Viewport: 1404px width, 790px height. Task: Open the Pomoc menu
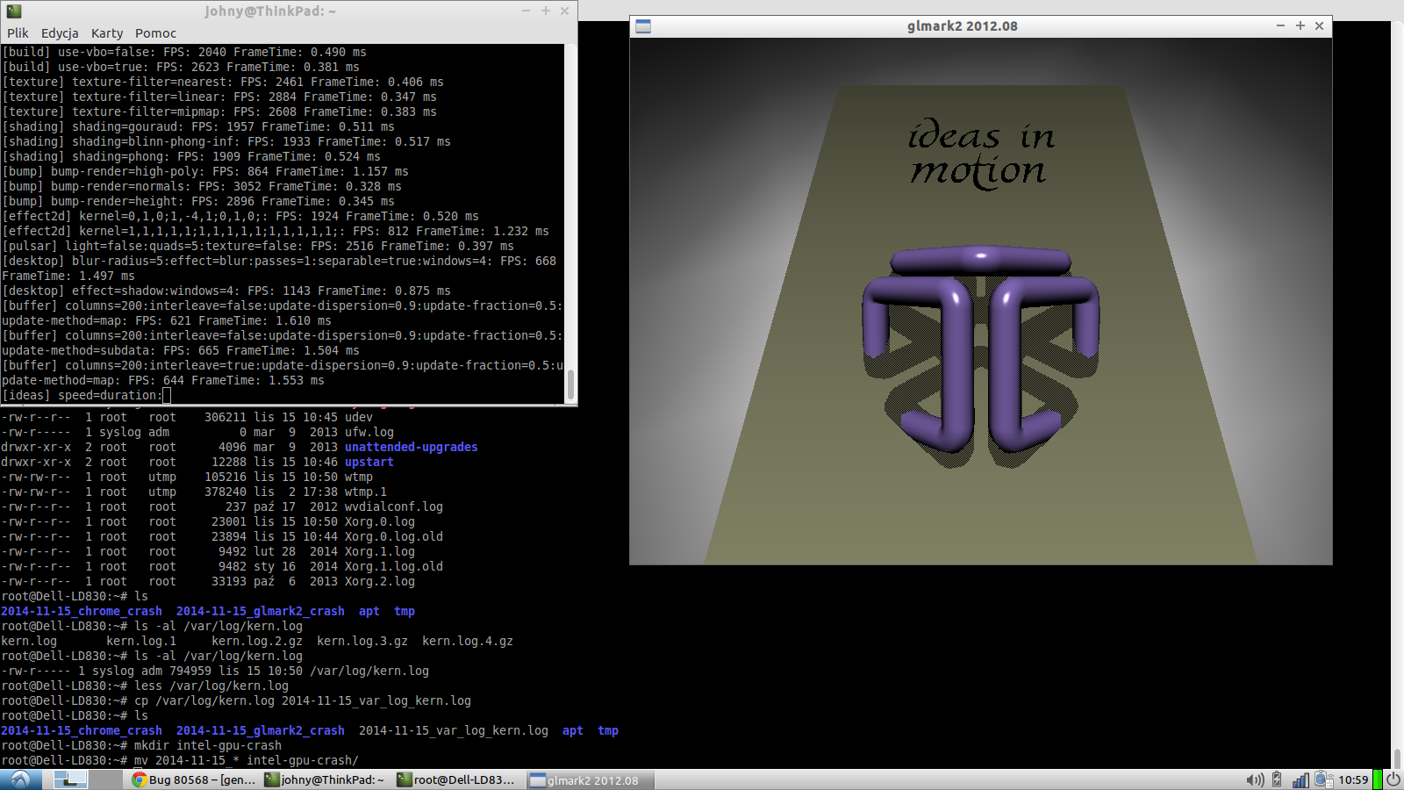pos(155,33)
